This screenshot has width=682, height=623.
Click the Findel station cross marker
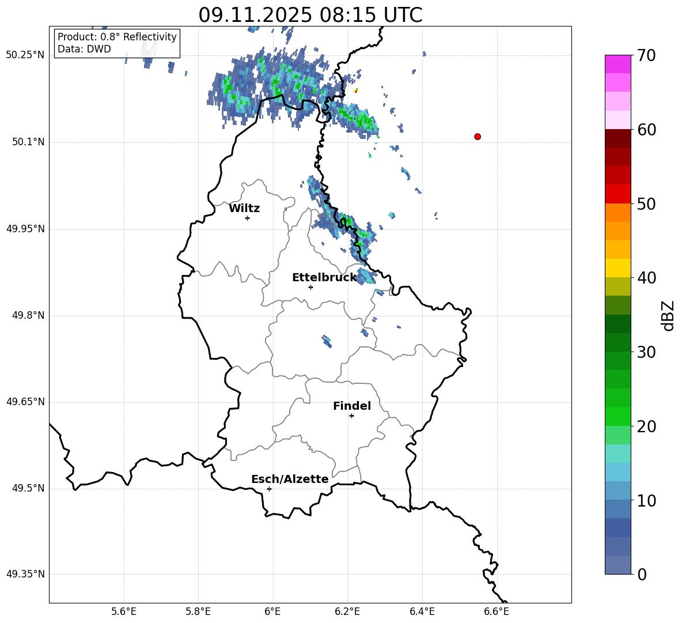351,416
